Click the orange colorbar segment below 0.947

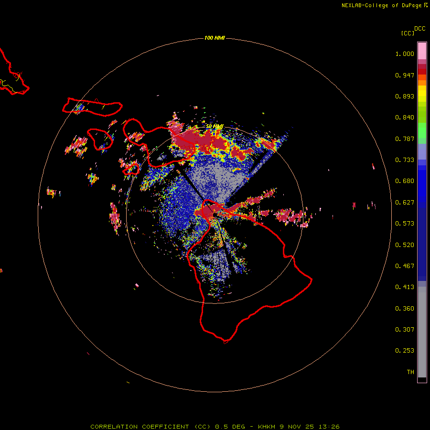(x=422, y=83)
